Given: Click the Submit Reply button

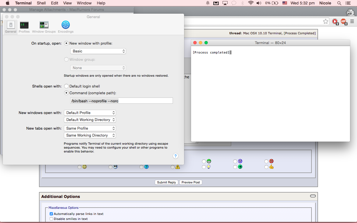Looking at the screenshot, I should click(167, 182).
